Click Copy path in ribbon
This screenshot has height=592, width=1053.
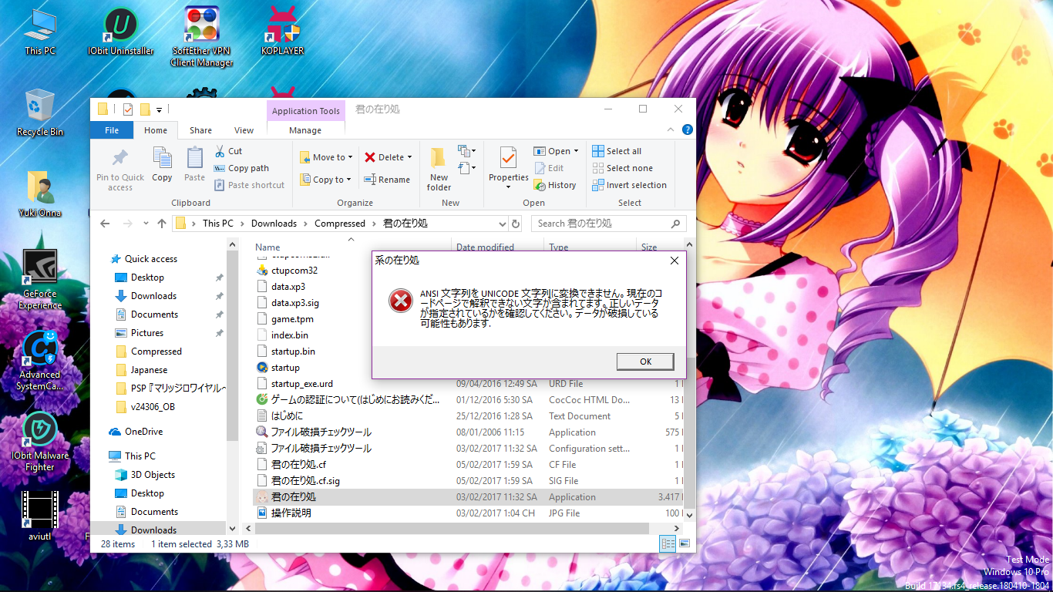[x=241, y=168]
